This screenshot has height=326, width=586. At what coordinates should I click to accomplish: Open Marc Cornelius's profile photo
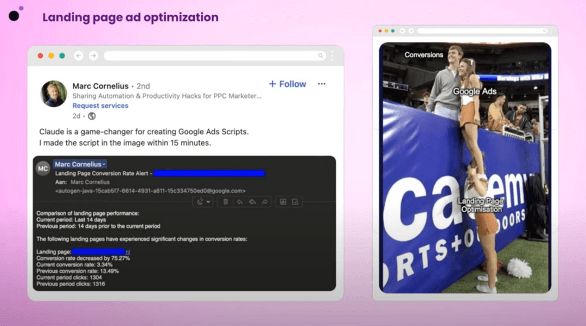pyautogui.click(x=54, y=94)
